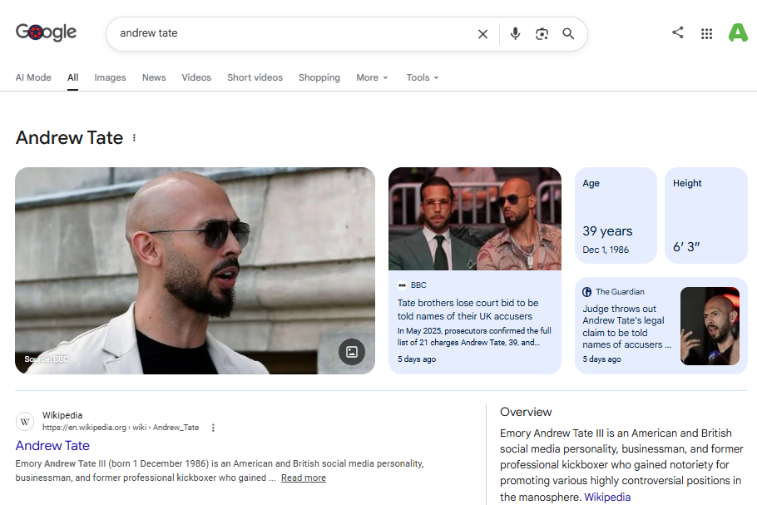This screenshot has width=757, height=505.
Task: Select the All tab
Action: (73, 77)
